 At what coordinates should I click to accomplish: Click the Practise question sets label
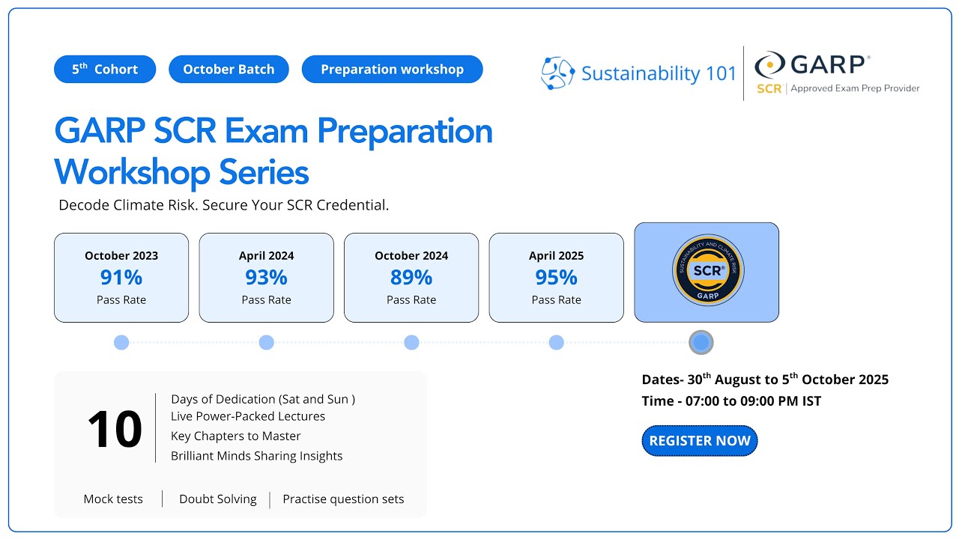tap(343, 499)
